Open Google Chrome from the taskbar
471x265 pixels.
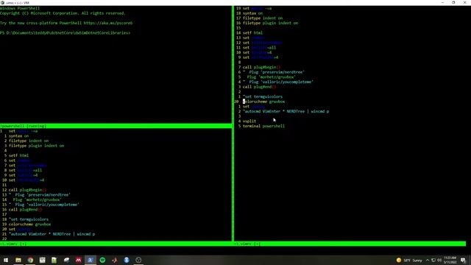click(30, 260)
